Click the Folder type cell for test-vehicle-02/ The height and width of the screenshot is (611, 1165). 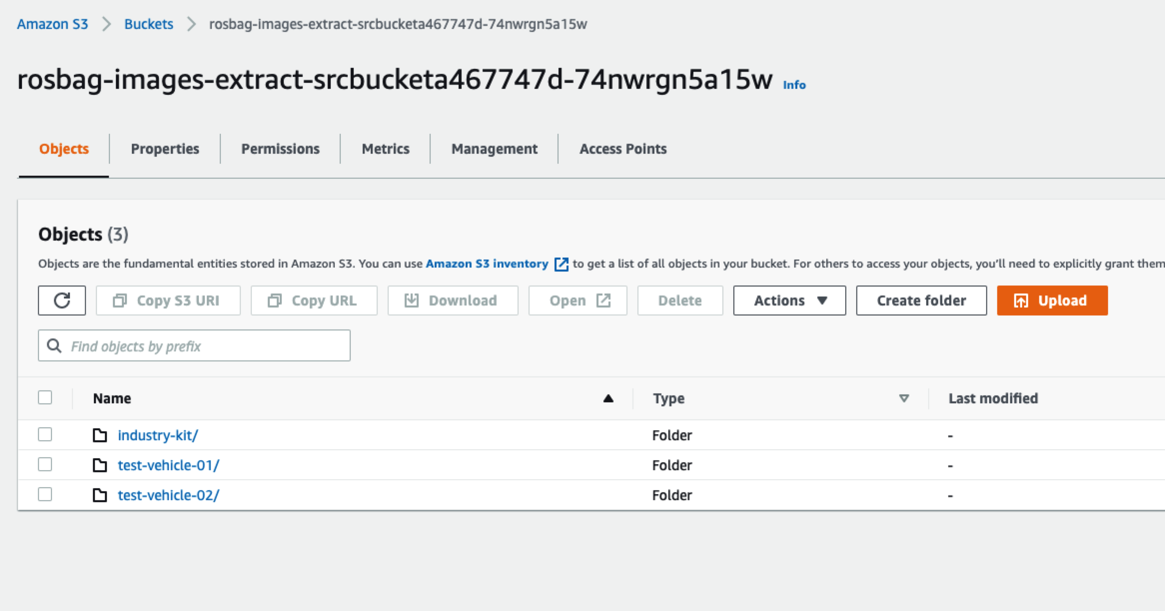click(x=672, y=495)
